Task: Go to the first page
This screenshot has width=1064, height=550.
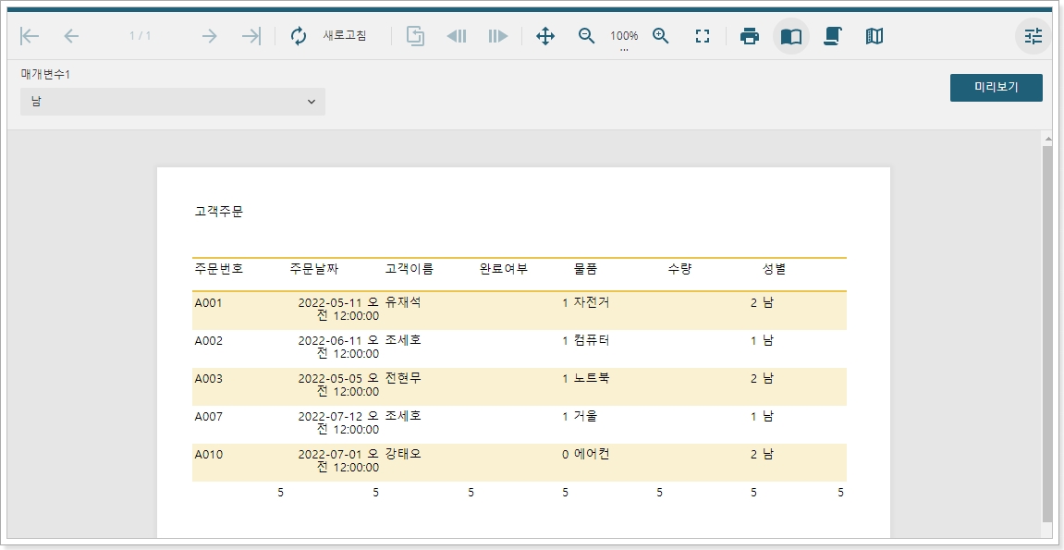Action: pyautogui.click(x=30, y=36)
